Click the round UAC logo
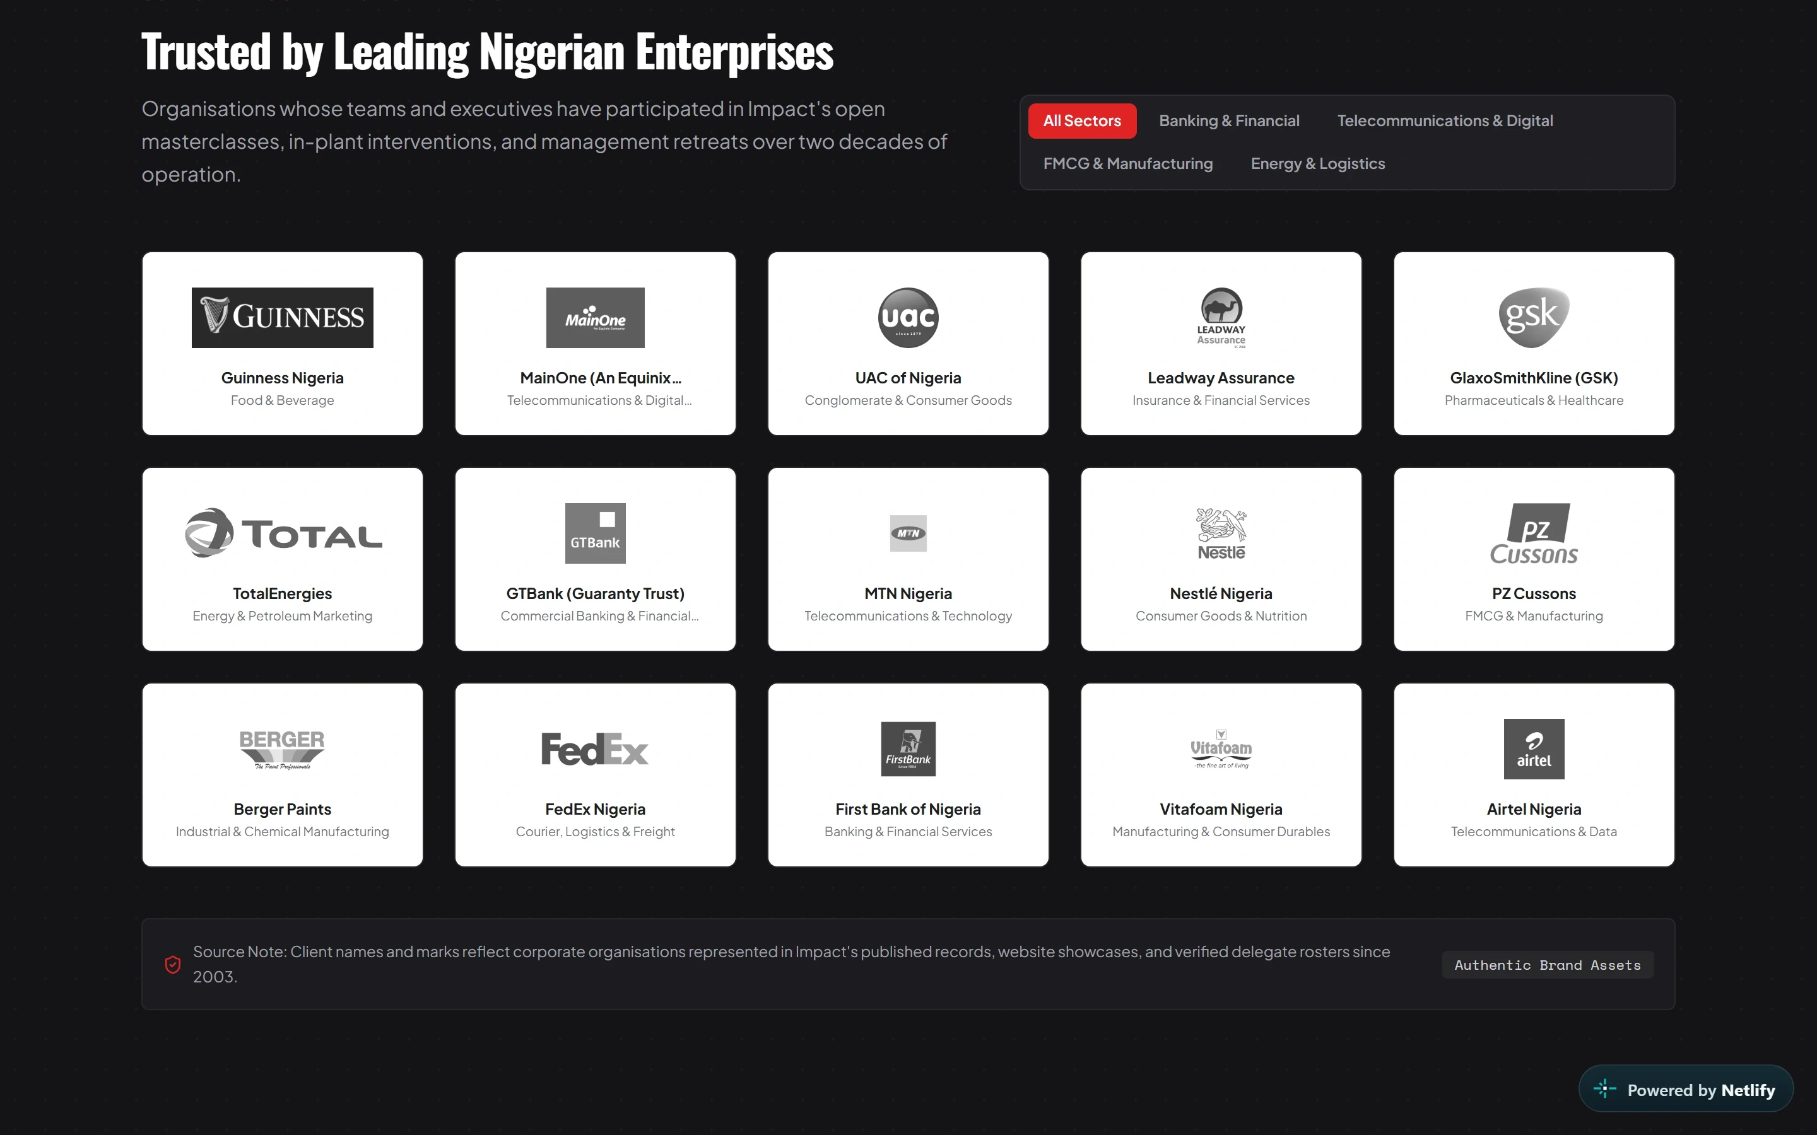 908,318
